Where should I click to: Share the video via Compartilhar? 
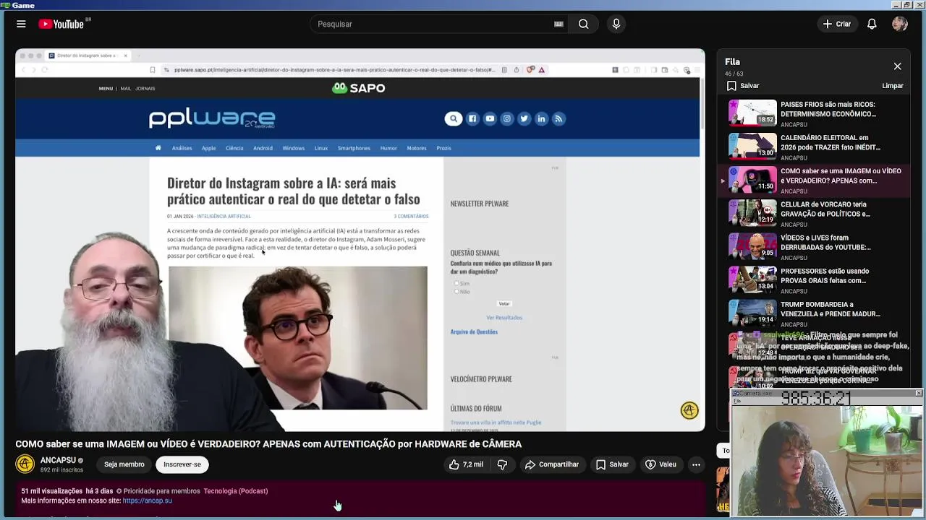tap(552, 464)
